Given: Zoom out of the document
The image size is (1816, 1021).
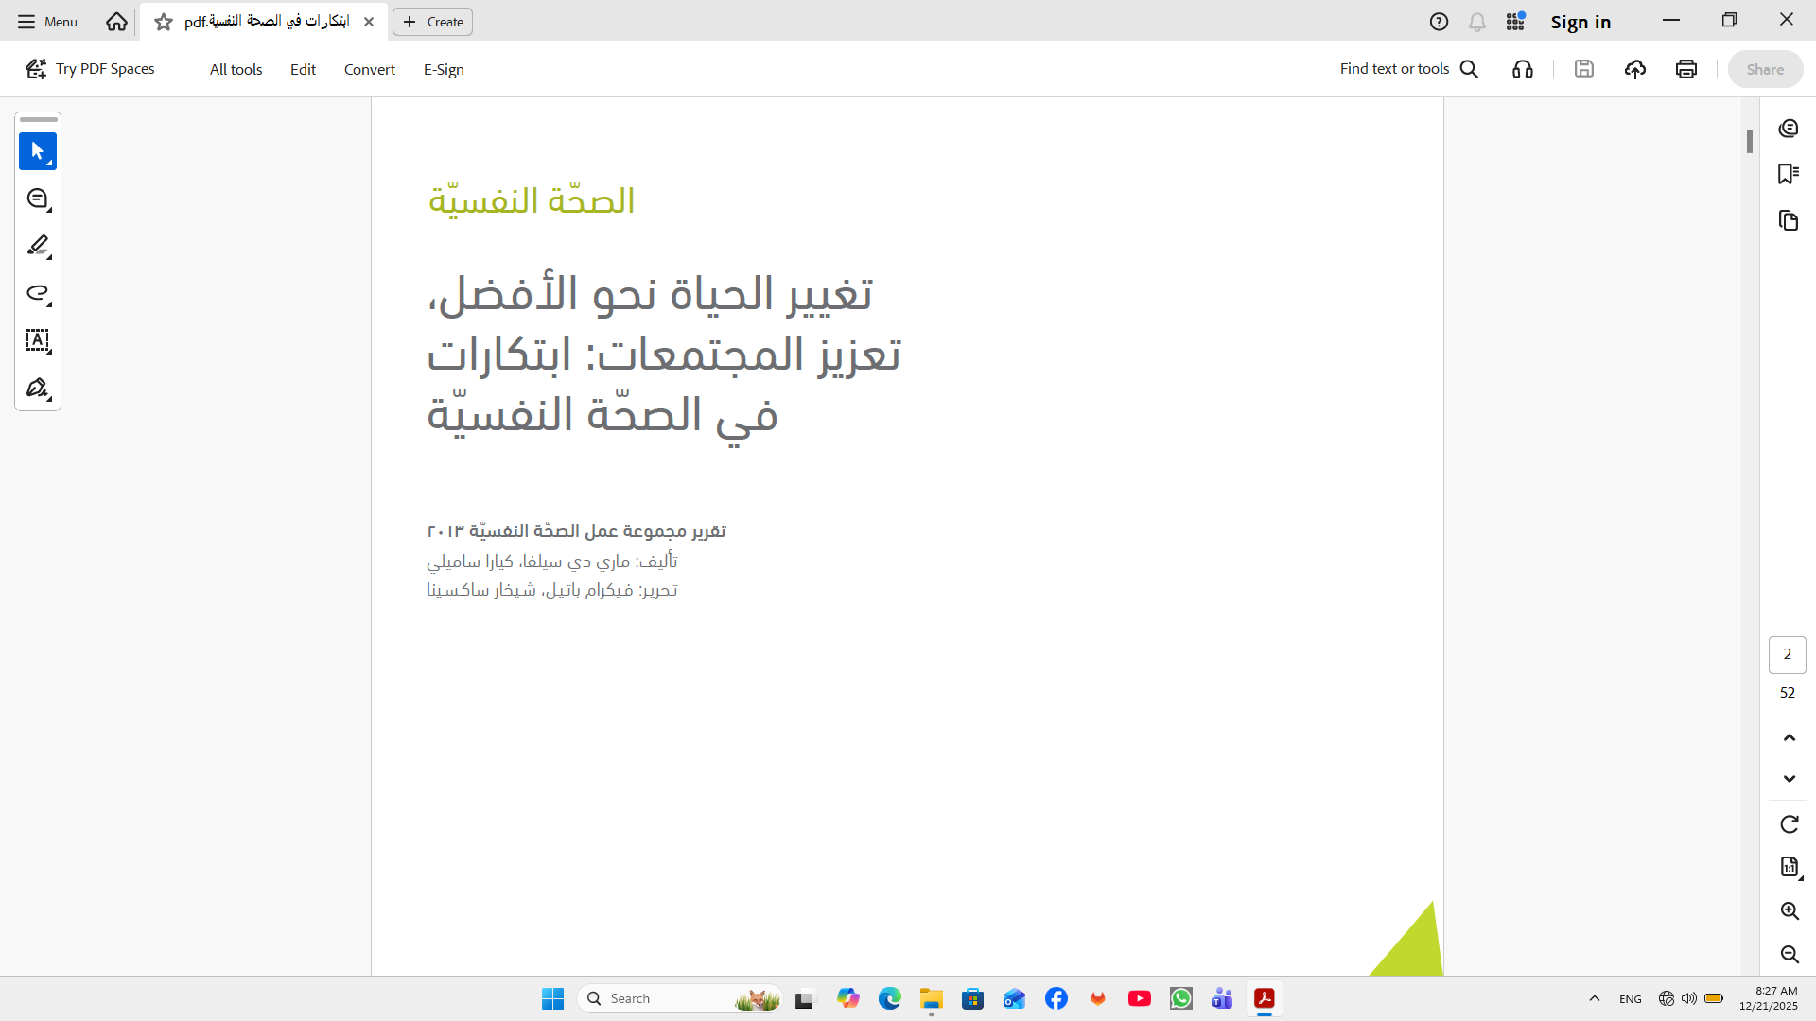Looking at the screenshot, I should point(1790,954).
